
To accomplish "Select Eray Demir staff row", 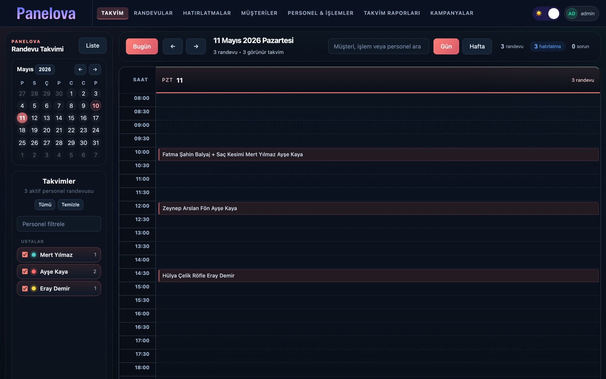I will pyautogui.click(x=59, y=288).
